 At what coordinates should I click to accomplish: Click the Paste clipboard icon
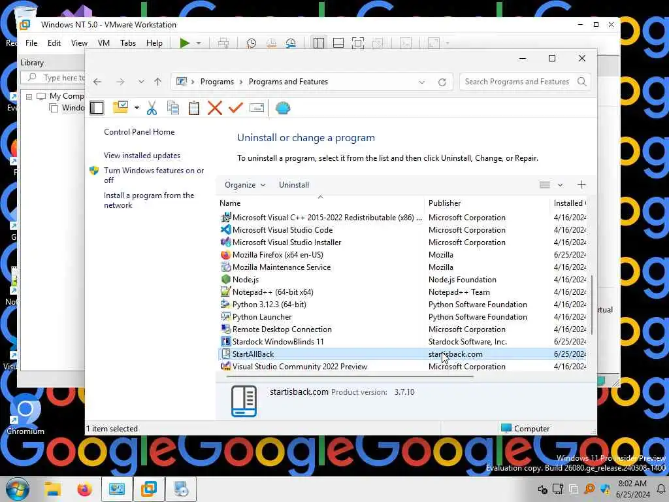coord(193,108)
